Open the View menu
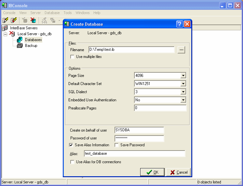The image size is (243, 186). coord(23,13)
